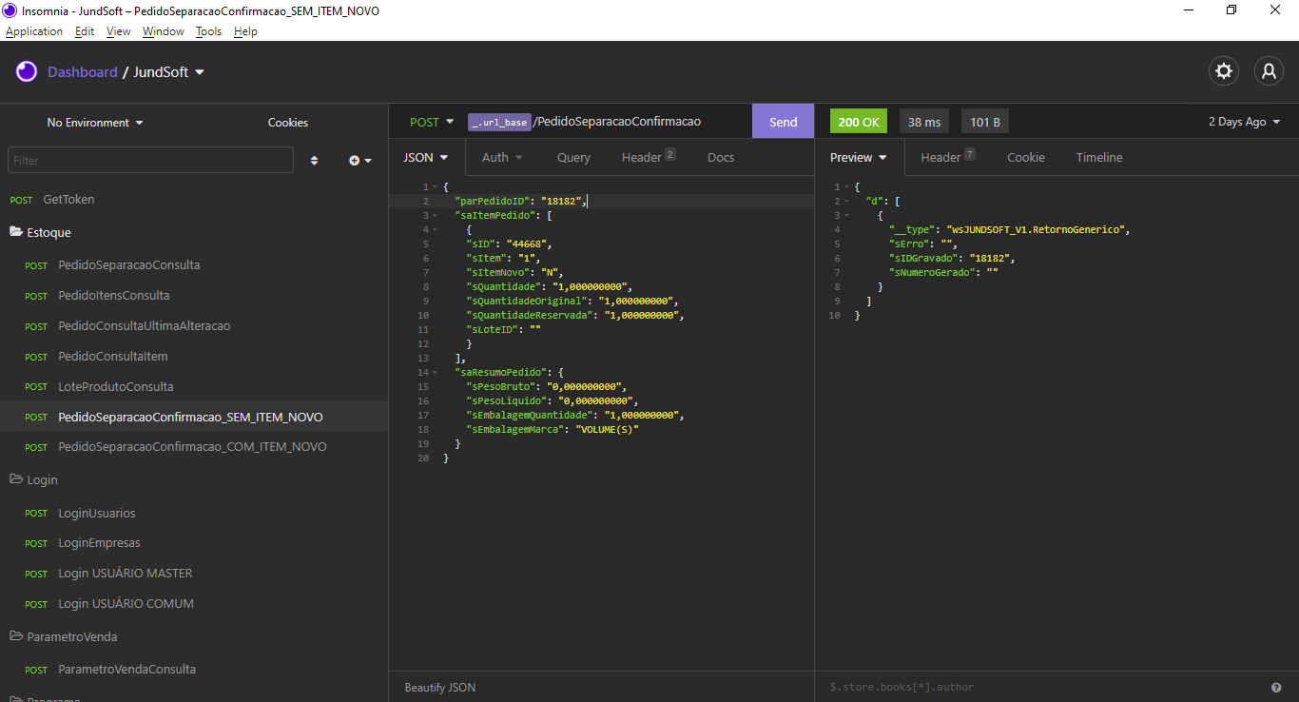Switch to the request Header tab
Screen dimensions: 1299x702
649,157
